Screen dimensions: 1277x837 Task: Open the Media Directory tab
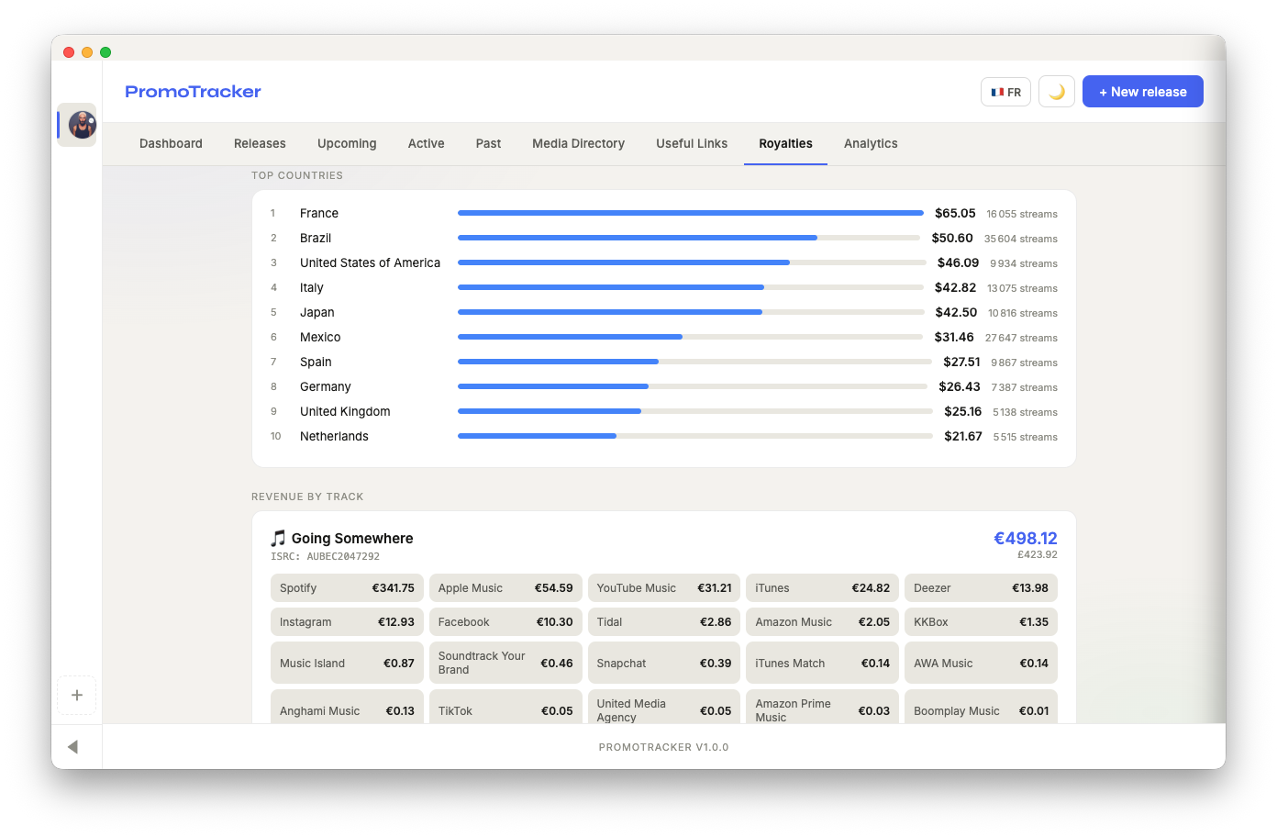[578, 144]
